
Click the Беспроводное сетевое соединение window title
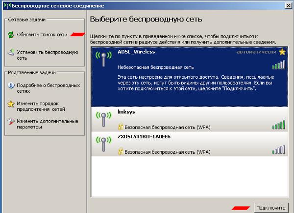pos(58,6)
